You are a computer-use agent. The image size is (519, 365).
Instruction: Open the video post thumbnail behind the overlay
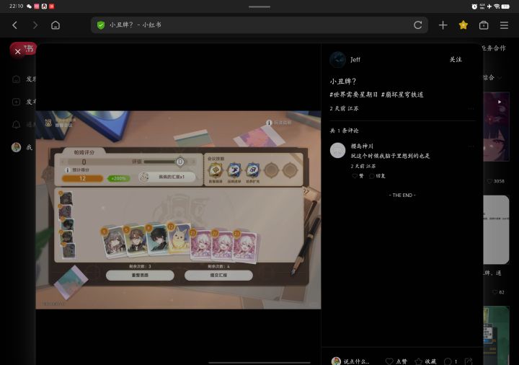pyautogui.click(x=496, y=127)
